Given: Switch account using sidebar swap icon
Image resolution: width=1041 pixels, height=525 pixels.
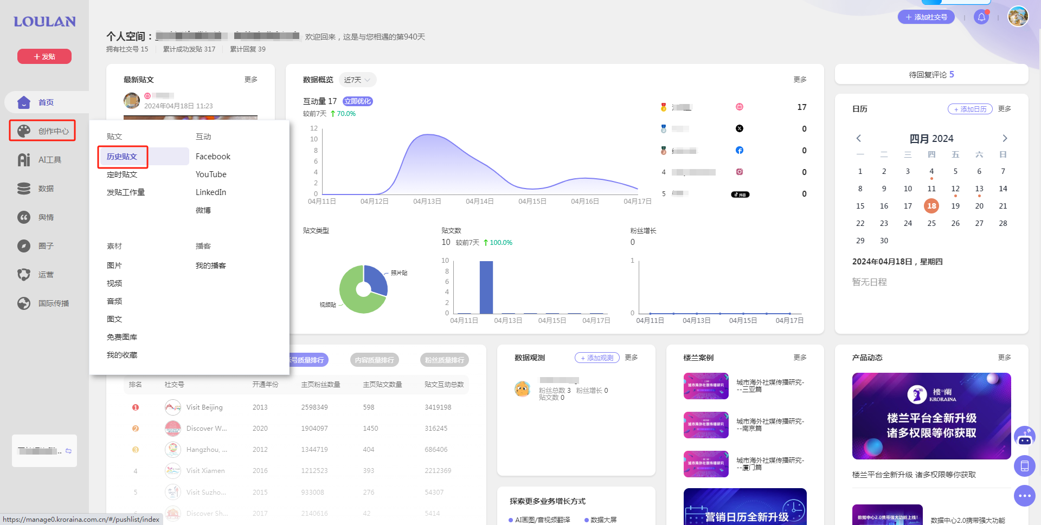Looking at the screenshot, I should point(68,451).
